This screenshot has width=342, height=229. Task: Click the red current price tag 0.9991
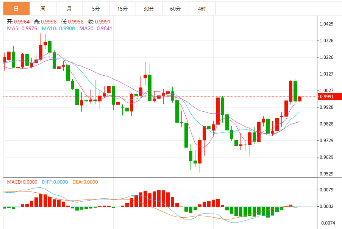coord(330,97)
